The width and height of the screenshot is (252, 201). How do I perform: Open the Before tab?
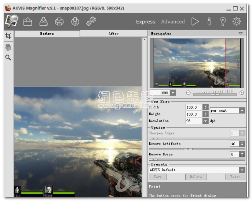(47, 34)
